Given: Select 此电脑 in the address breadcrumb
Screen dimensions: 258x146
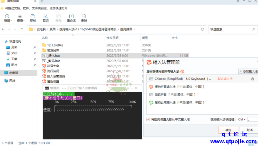Looking at the screenshot, I should (x=41, y=29).
